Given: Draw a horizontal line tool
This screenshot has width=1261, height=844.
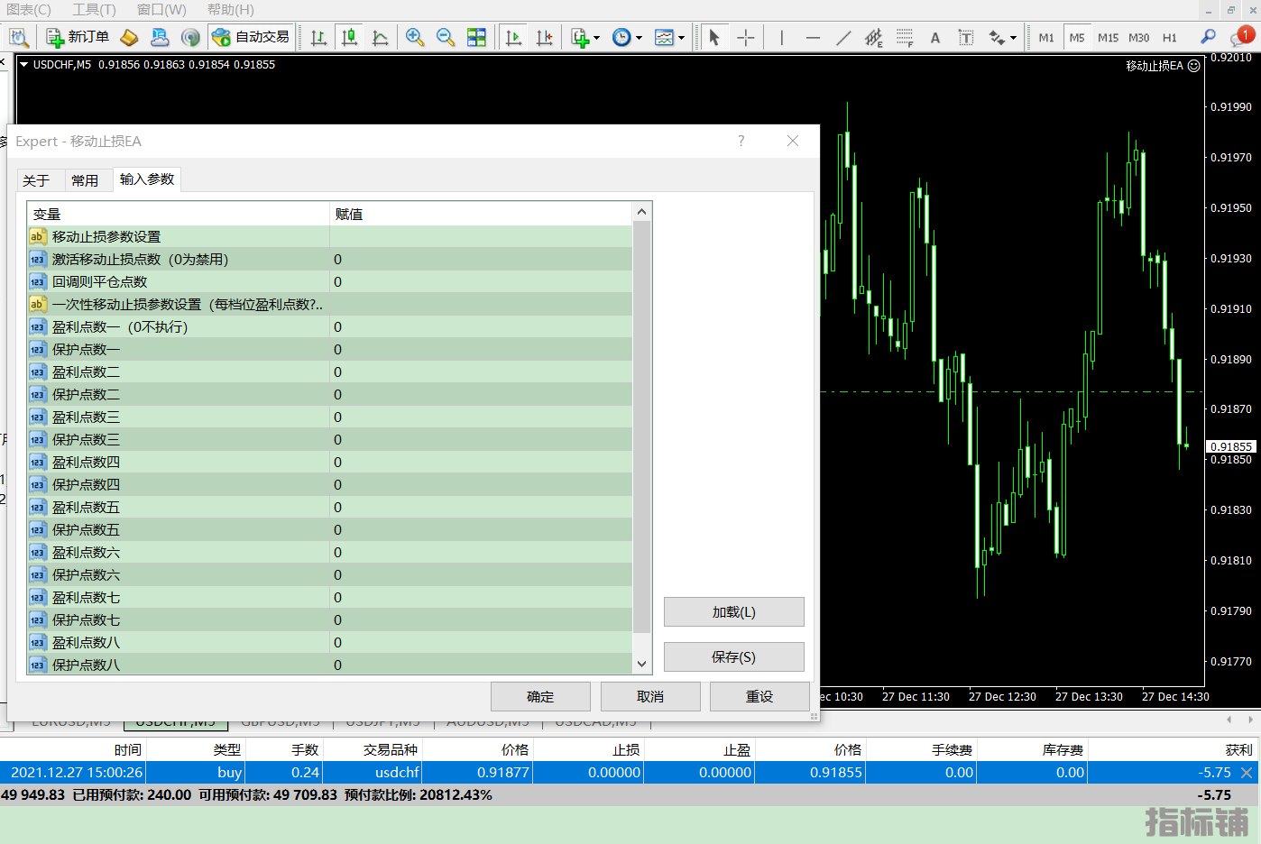Looking at the screenshot, I should point(813,37).
